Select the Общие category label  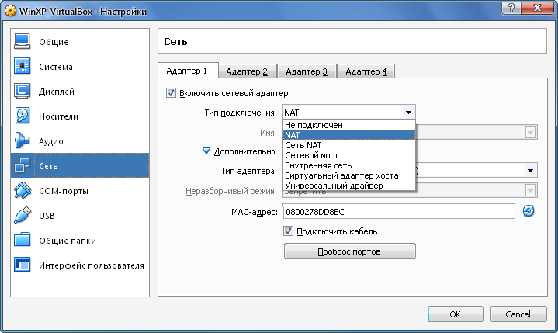(x=54, y=42)
